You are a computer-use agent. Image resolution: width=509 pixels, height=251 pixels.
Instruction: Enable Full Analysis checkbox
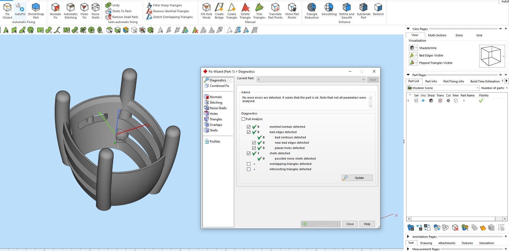243,119
